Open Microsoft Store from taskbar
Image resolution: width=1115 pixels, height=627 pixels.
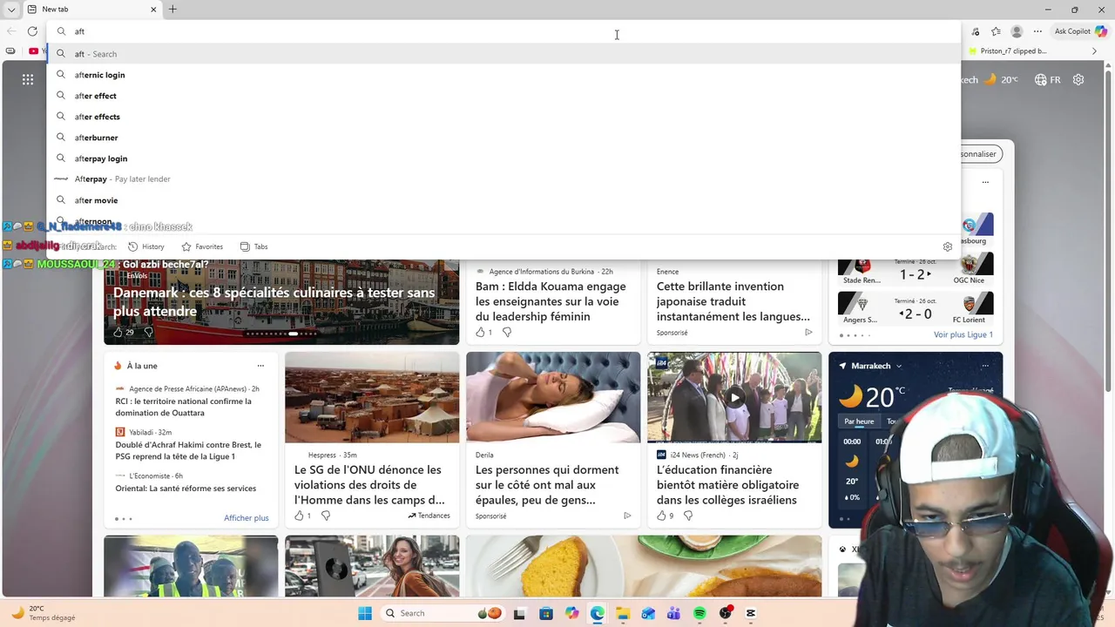click(545, 613)
